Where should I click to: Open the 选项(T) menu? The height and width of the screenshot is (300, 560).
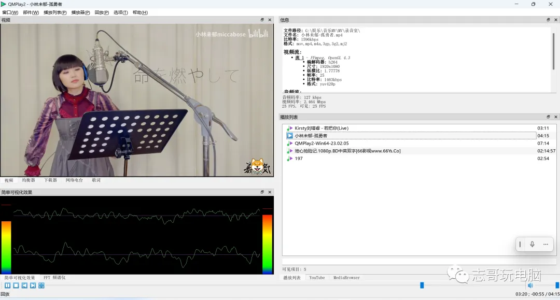120,12
